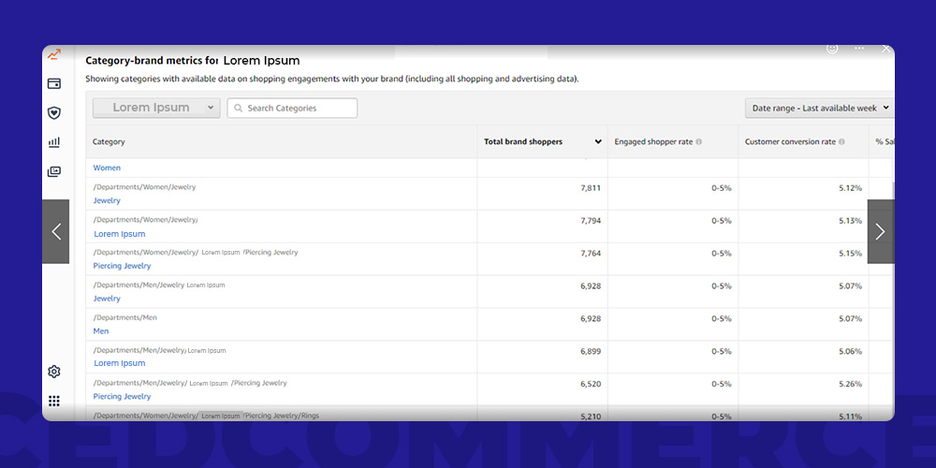The width and height of the screenshot is (936, 468).
Task: Click the magnifier icon in Search Categories
Action: click(x=238, y=108)
